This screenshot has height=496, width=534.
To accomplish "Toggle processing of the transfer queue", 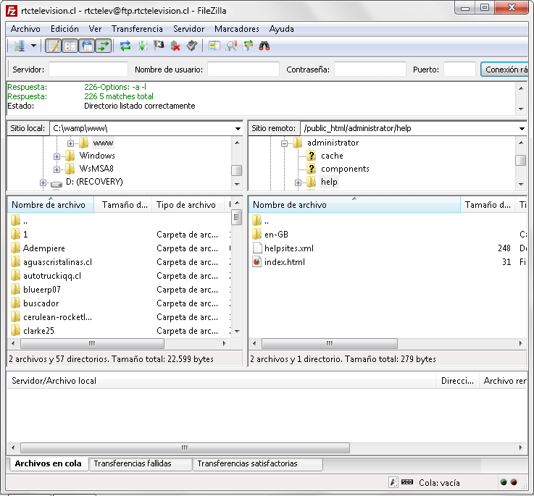I will [142, 46].
